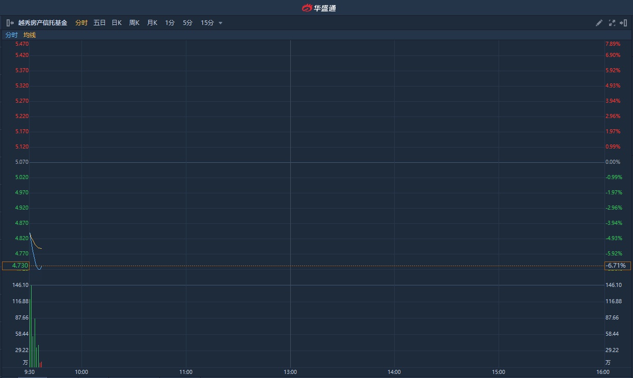
Task: Toggle fullscreen chart view icon
Action: (612, 23)
